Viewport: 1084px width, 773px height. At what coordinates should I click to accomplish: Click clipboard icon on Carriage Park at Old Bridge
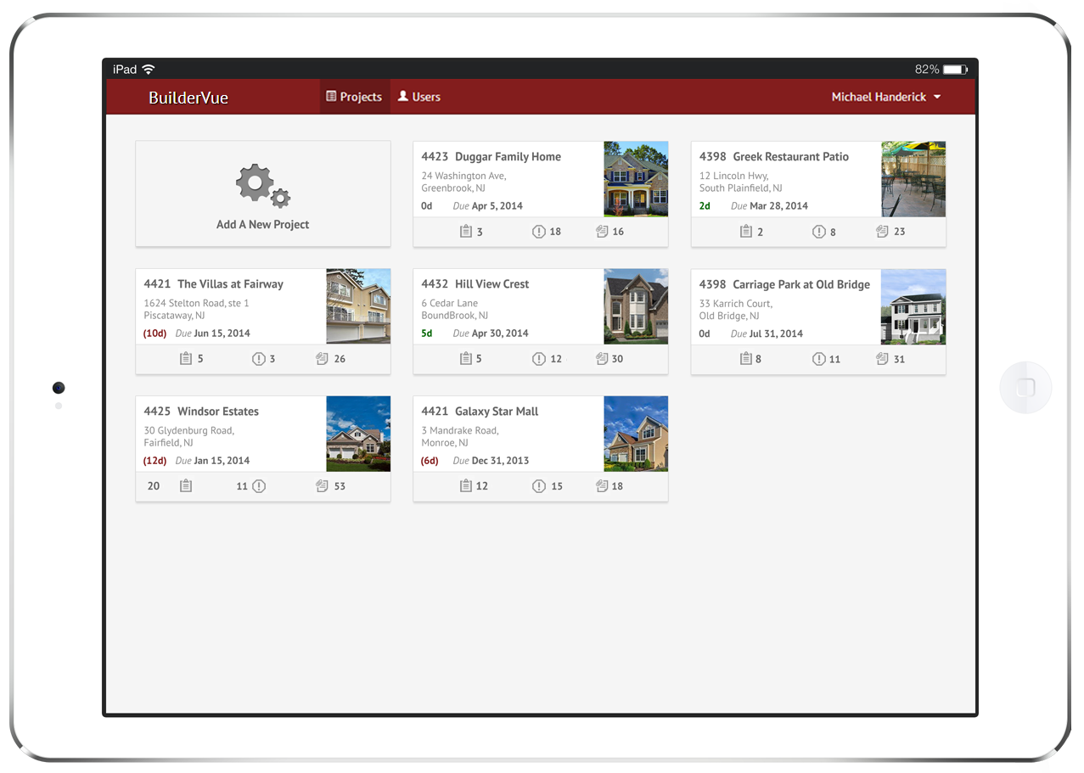[745, 358]
